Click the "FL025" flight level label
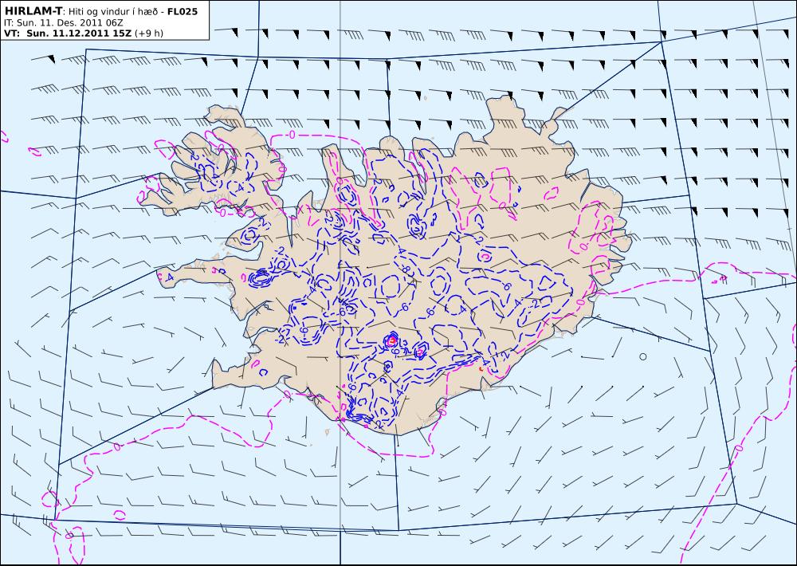The height and width of the screenshot is (566, 797). coord(181,11)
